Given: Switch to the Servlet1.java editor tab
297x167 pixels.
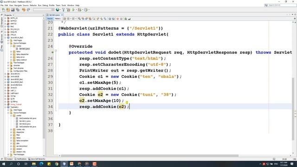Looking at the screenshot, I should [x=55, y=15].
